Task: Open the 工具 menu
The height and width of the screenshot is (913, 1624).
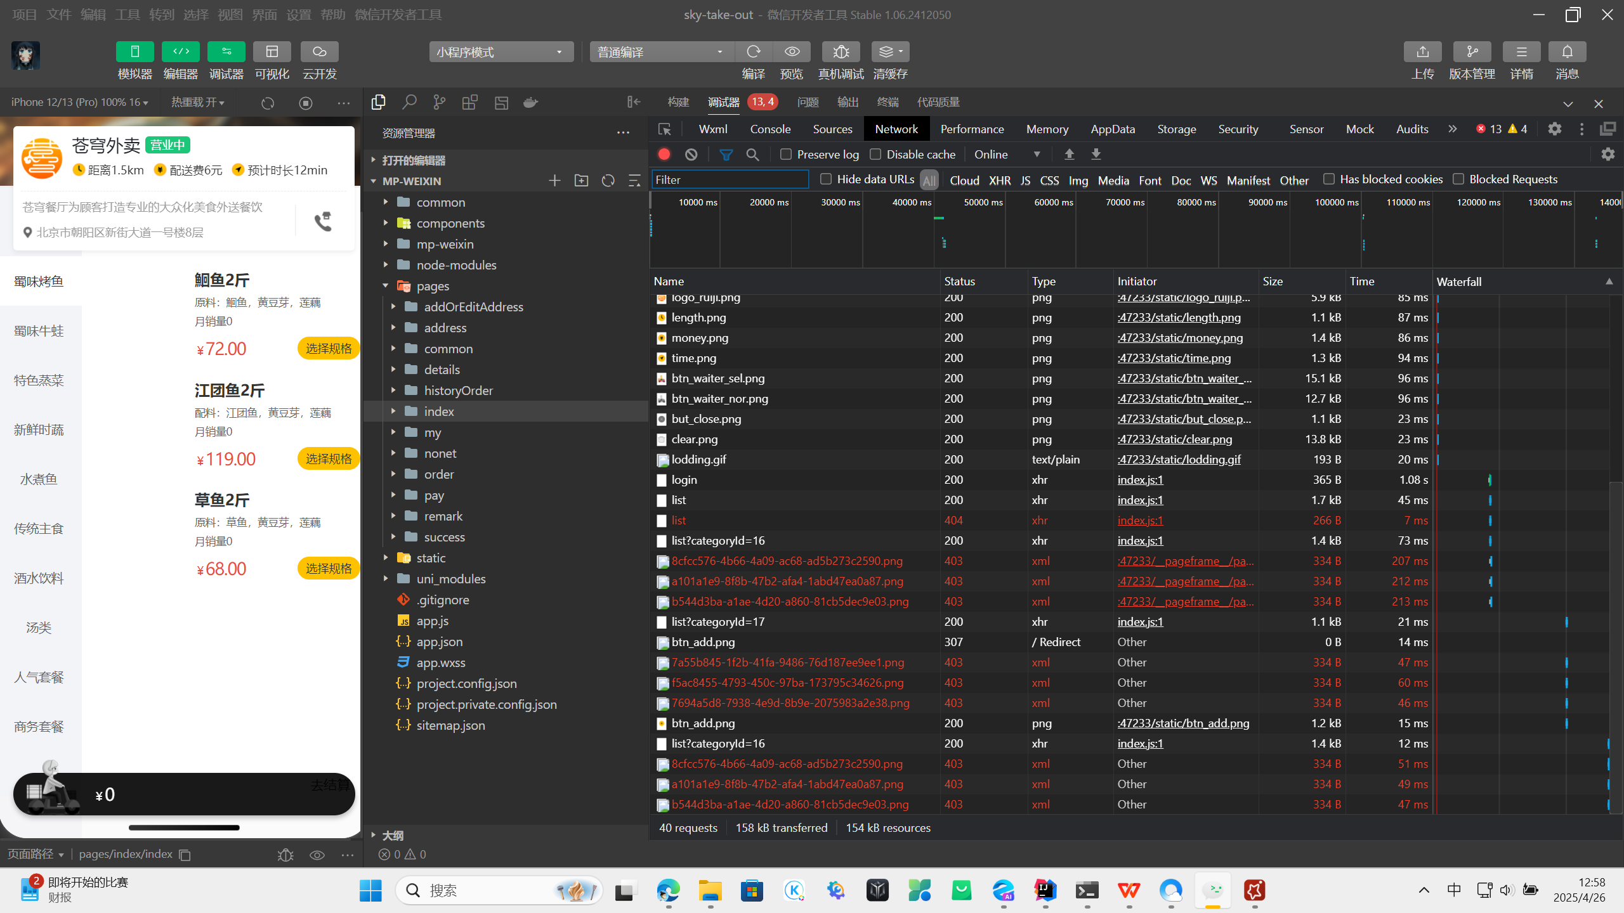Action: [x=127, y=15]
